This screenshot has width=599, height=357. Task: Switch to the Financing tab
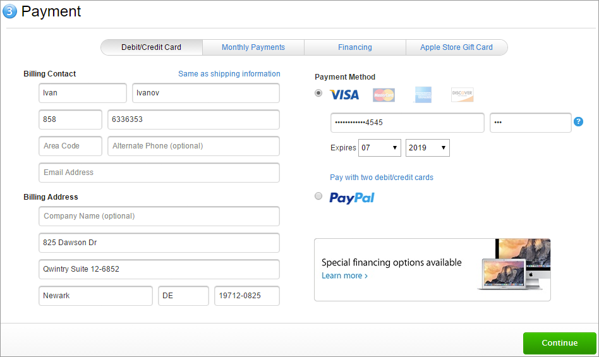[x=355, y=47]
